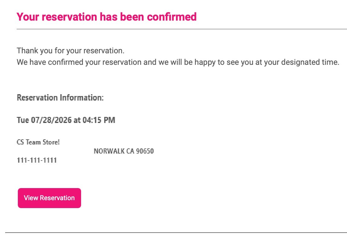The width and height of the screenshot is (347, 252).
Task: Click the word 'confirmed' in the pink heading
Action: (x=172, y=17)
